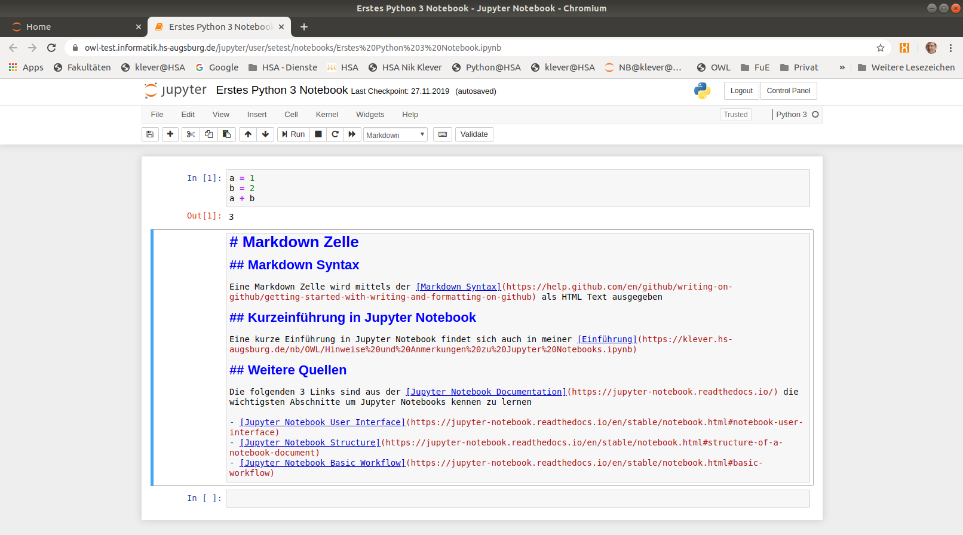Open the Help menu
The width and height of the screenshot is (963, 535).
[410, 115]
